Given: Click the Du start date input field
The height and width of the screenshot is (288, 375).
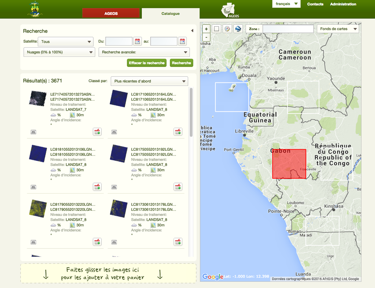Looking at the screenshot, I should pyautogui.click(x=119, y=41).
